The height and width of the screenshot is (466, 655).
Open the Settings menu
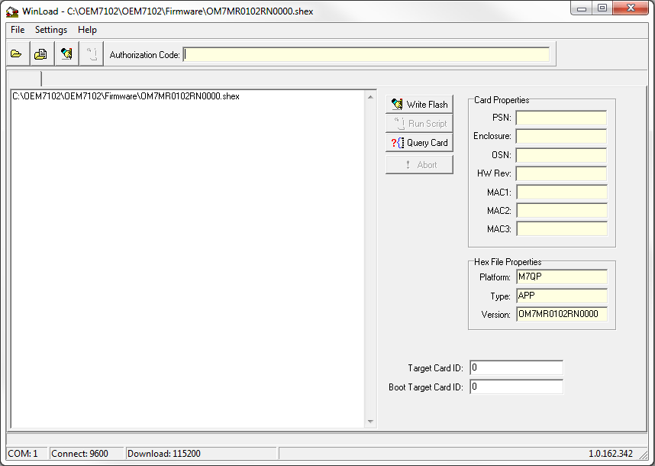(51, 30)
